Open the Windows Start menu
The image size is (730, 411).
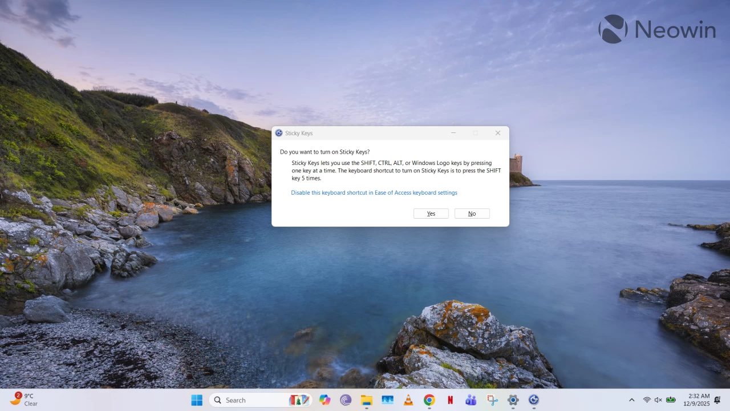197,400
